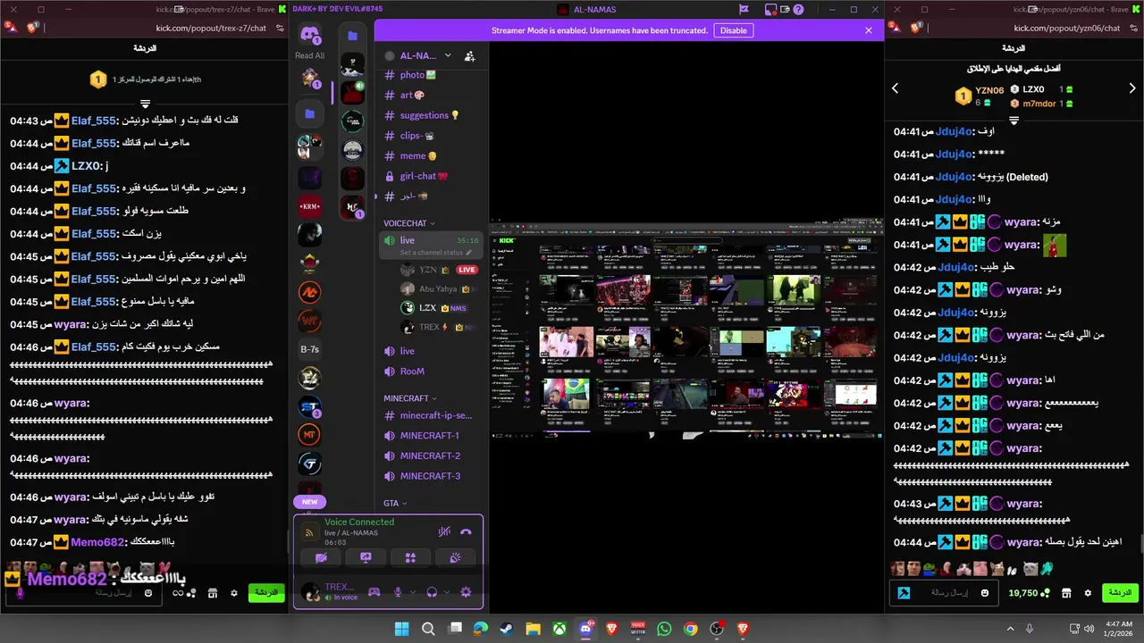
Task: Open the KRM server icon
Action: (310, 206)
